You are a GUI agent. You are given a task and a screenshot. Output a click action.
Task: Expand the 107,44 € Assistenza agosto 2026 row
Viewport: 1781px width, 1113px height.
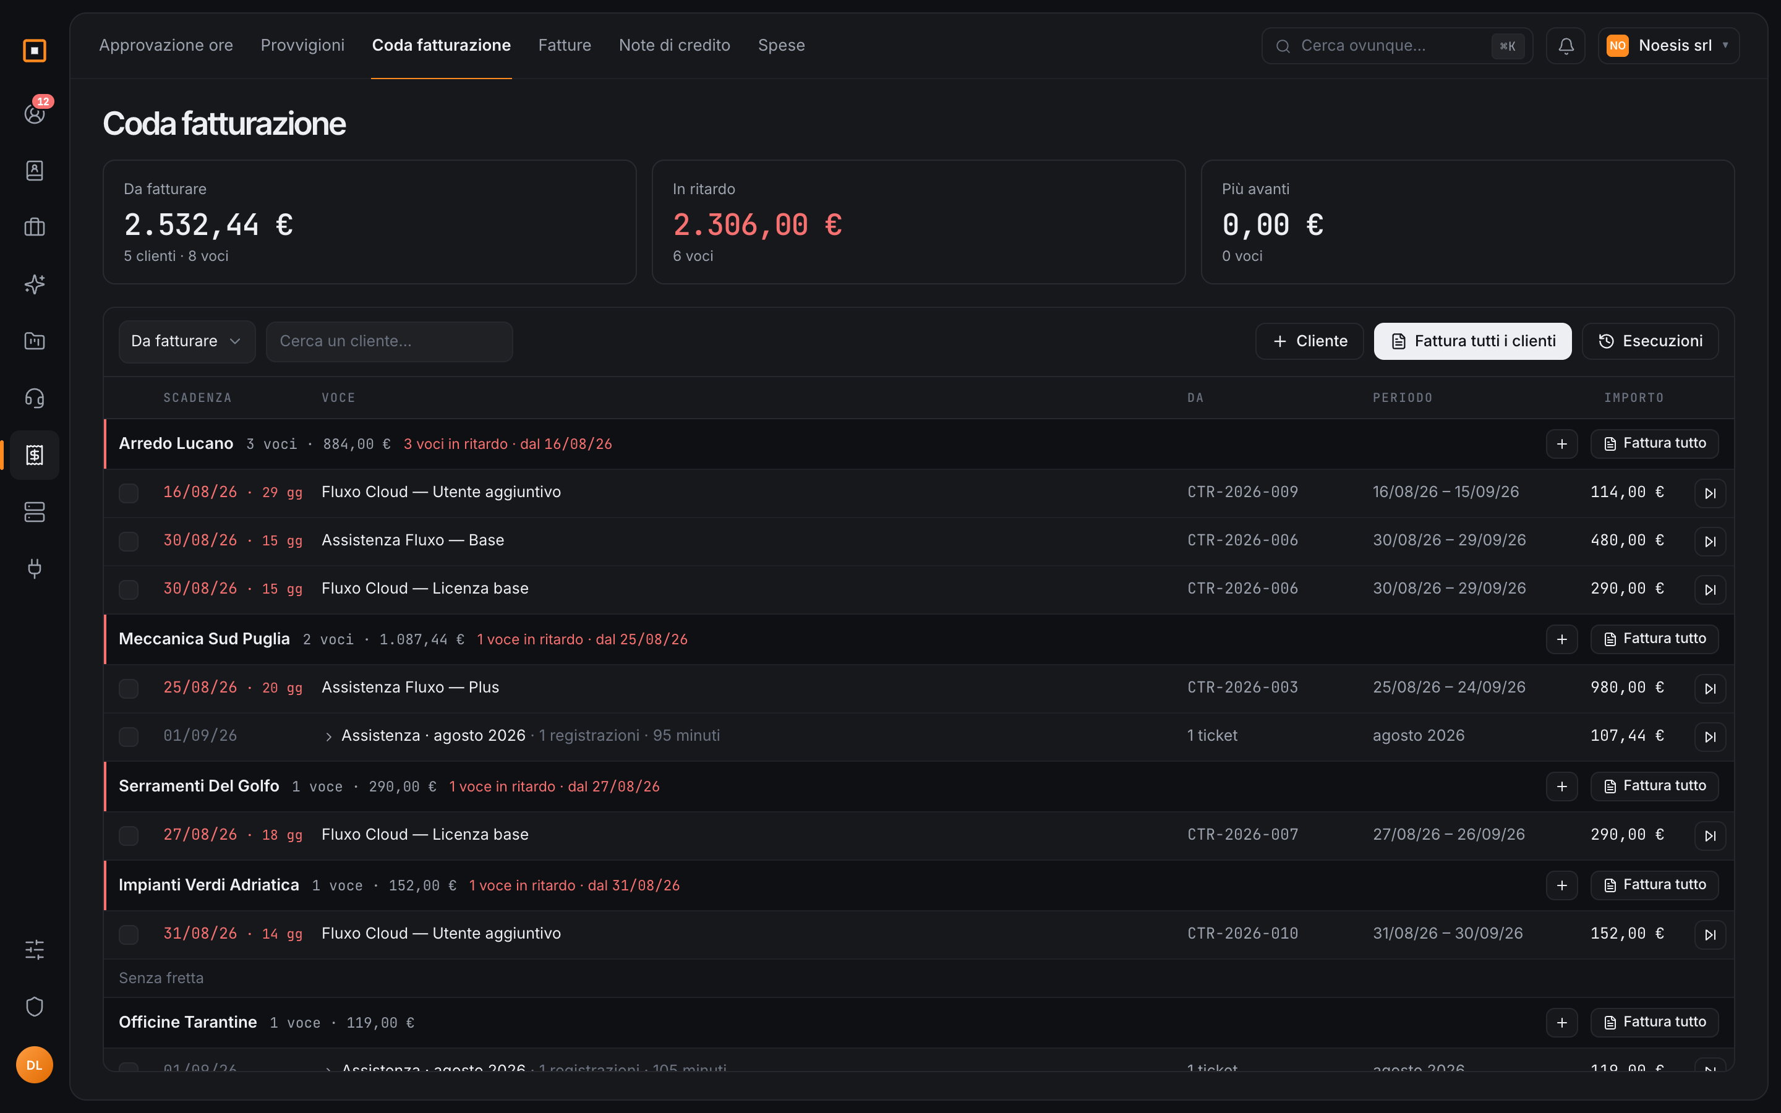click(328, 737)
